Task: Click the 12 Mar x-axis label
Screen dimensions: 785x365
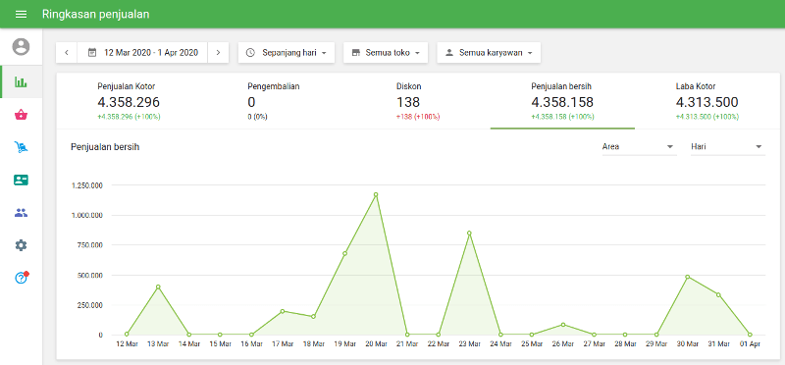Action: coord(127,344)
